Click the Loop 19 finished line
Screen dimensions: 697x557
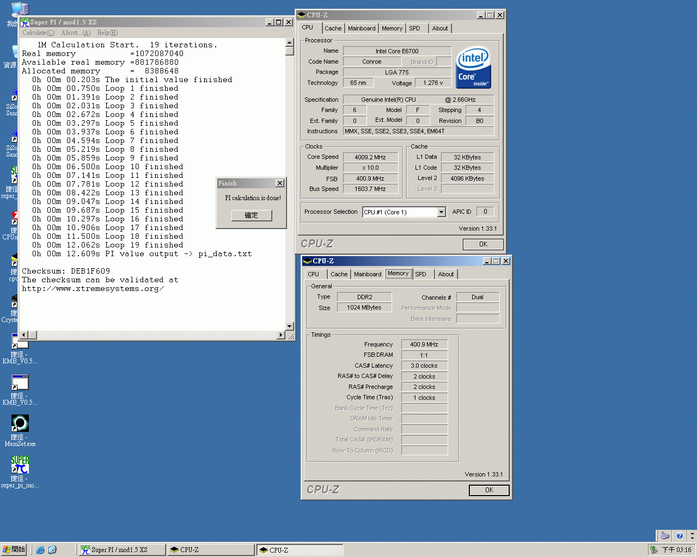(108, 245)
